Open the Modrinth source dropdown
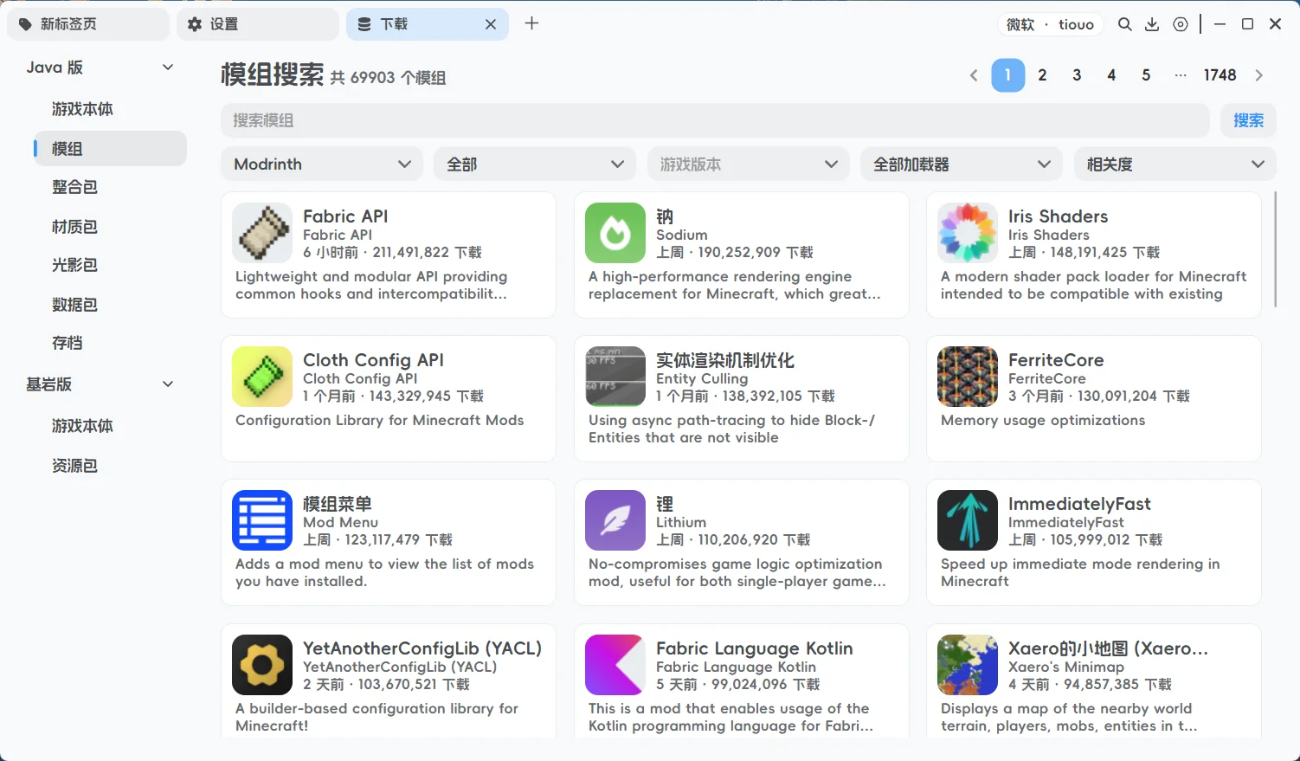The image size is (1300, 761). click(x=322, y=164)
